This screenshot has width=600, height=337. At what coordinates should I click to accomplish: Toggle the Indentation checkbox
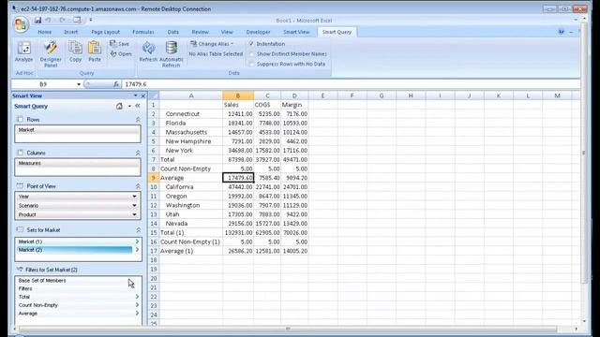(251, 44)
